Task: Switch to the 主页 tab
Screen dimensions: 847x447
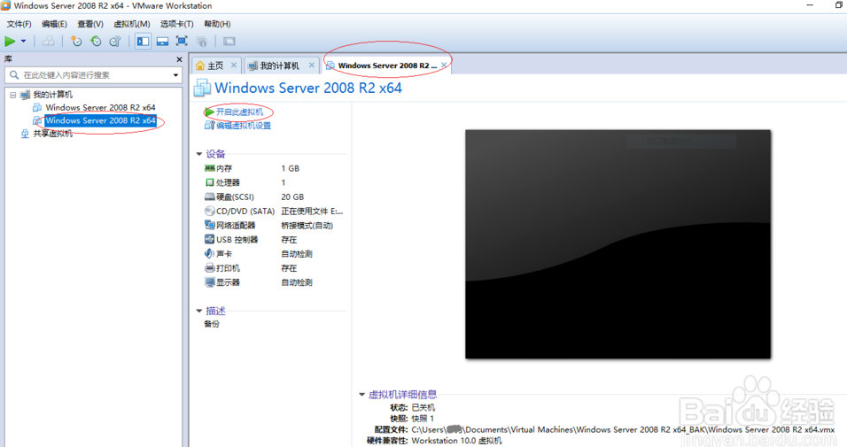Action: 215,66
